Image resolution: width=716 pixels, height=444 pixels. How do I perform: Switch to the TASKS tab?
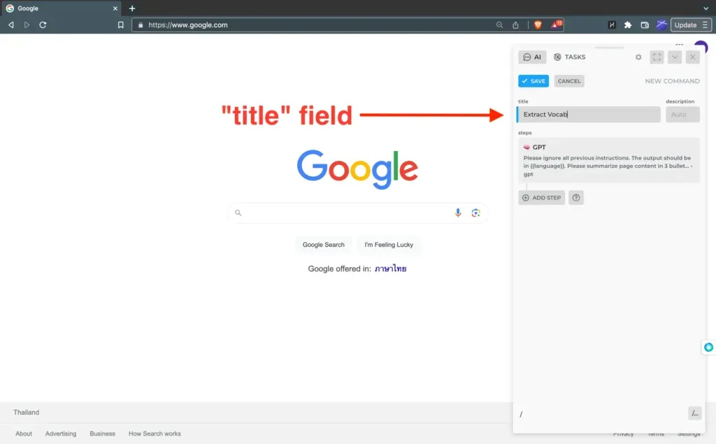click(x=569, y=57)
